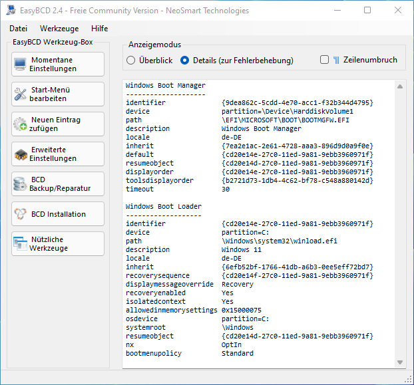This screenshot has width=414, height=385.
Task: Open BCD Installation
Action: click(x=58, y=214)
